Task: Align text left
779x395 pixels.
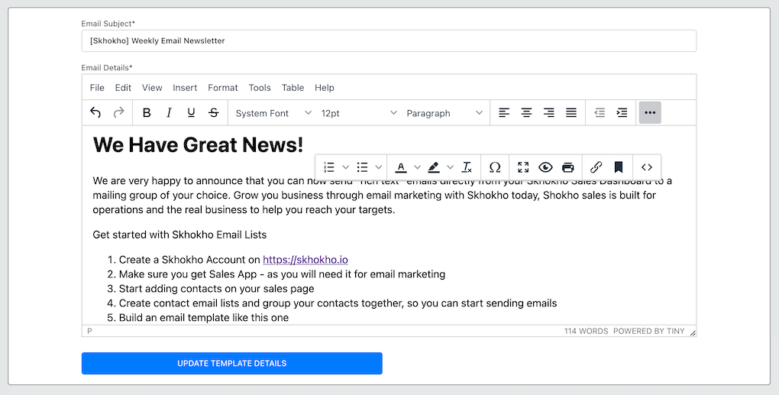Action: point(504,113)
